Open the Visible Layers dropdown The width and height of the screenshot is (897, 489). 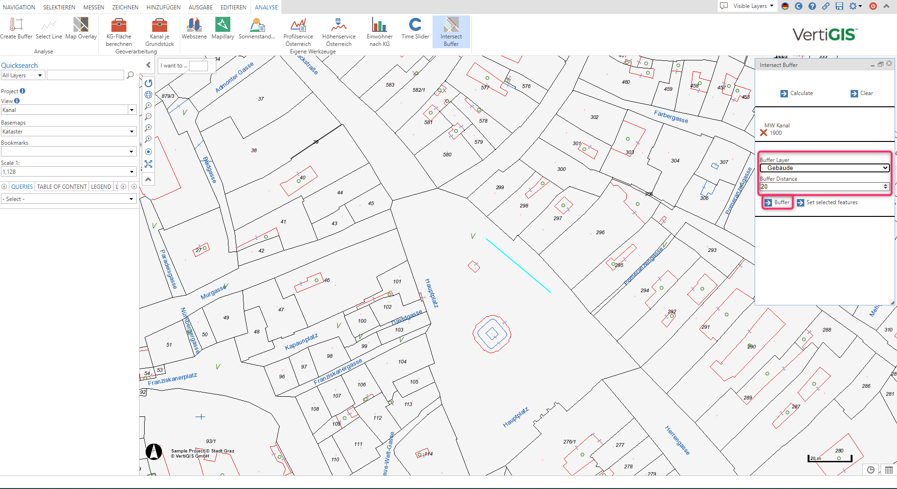click(x=752, y=6)
